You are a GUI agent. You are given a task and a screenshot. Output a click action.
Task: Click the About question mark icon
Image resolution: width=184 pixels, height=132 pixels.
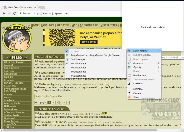pos(129,93)
